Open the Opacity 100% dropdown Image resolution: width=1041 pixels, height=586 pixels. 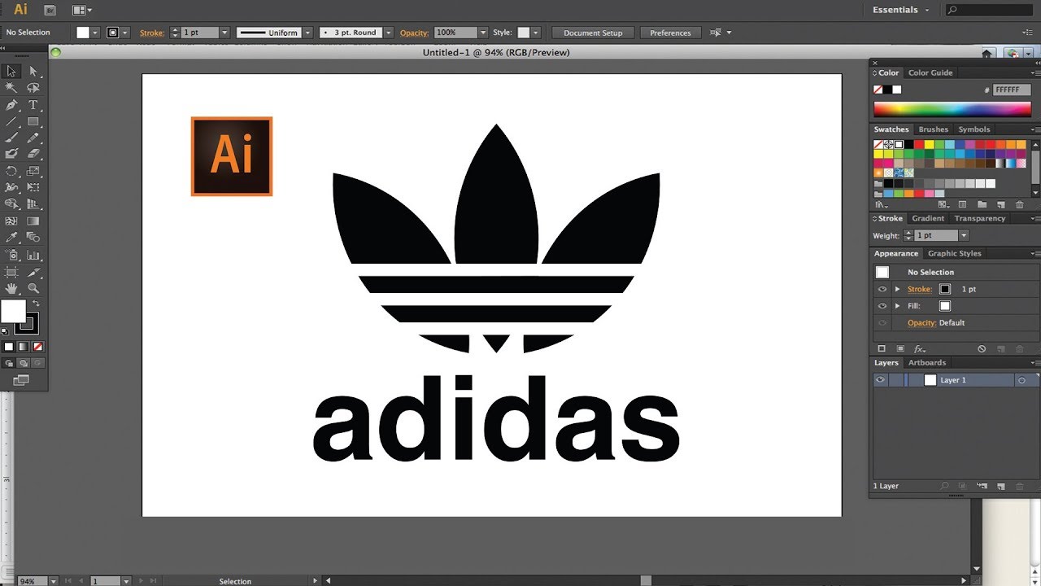tap(483, 33)
